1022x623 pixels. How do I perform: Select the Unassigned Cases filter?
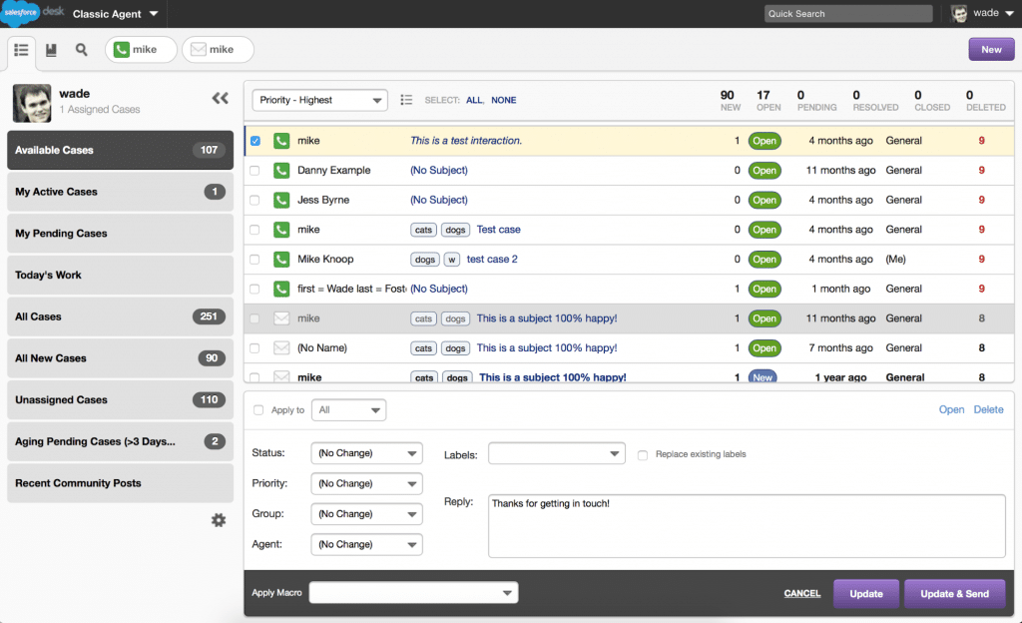120,399
